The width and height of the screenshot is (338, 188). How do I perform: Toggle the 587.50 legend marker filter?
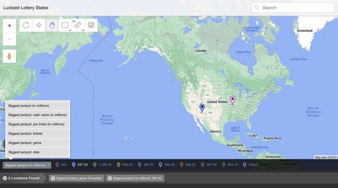point(80,165)
